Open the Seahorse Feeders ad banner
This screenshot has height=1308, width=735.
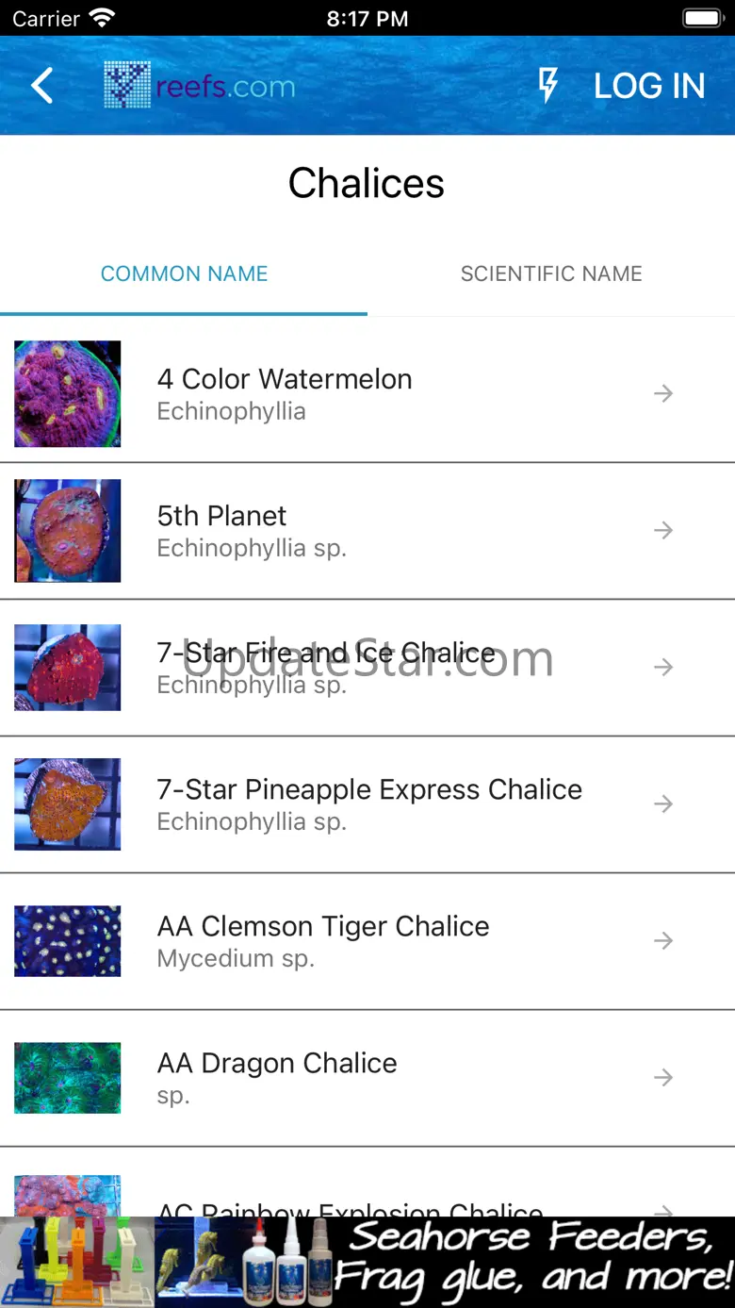pos(367,1262)
